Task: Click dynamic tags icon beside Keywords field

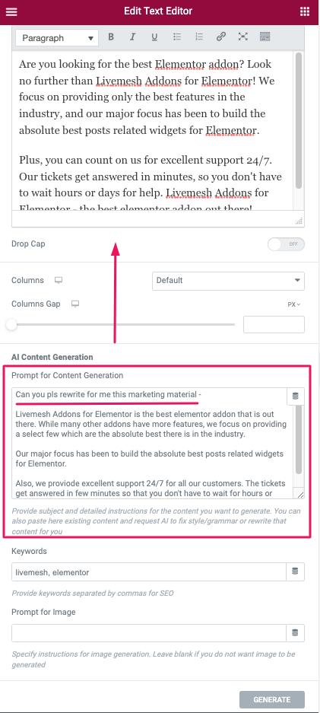Action: (295, 571)
